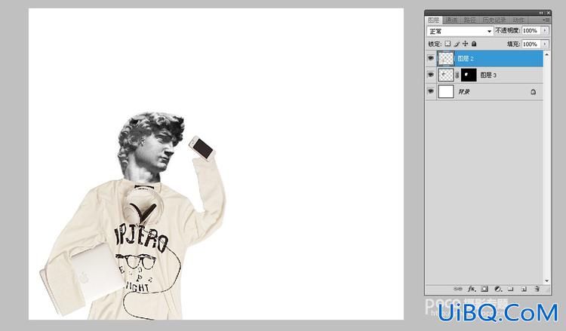Open the 正常 blend mode dropdown
Image resolution: width=566 pixels, height=331 pixels.
(460, 31)
